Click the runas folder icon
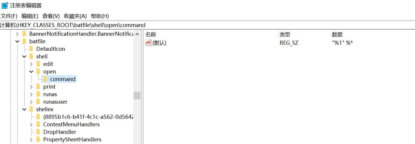Viewport: 415px width, 144px height. point(38,94)
